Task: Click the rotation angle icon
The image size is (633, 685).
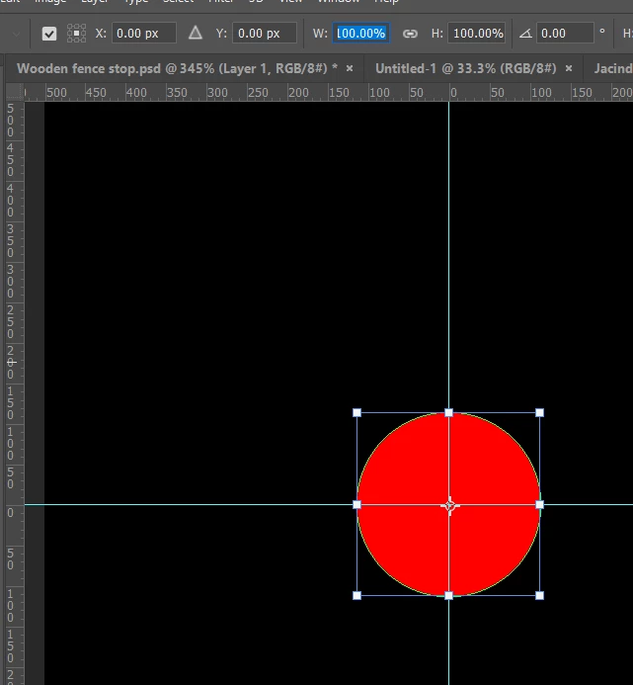Action: pyautogui.click(x=525, y=34)
